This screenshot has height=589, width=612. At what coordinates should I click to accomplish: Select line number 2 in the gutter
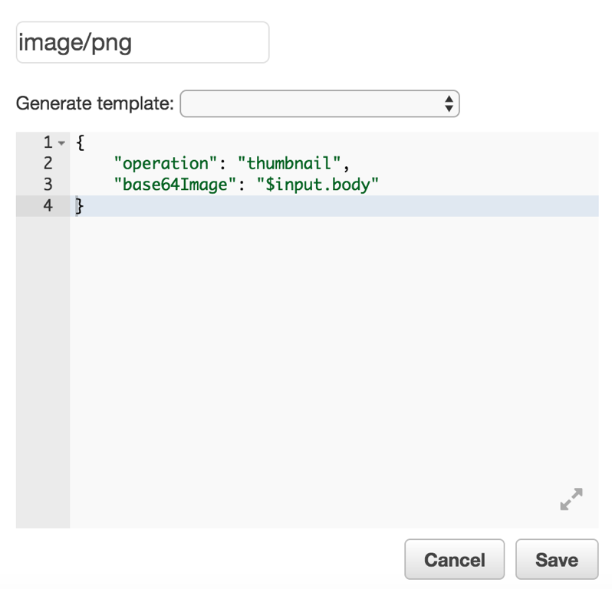48,163
